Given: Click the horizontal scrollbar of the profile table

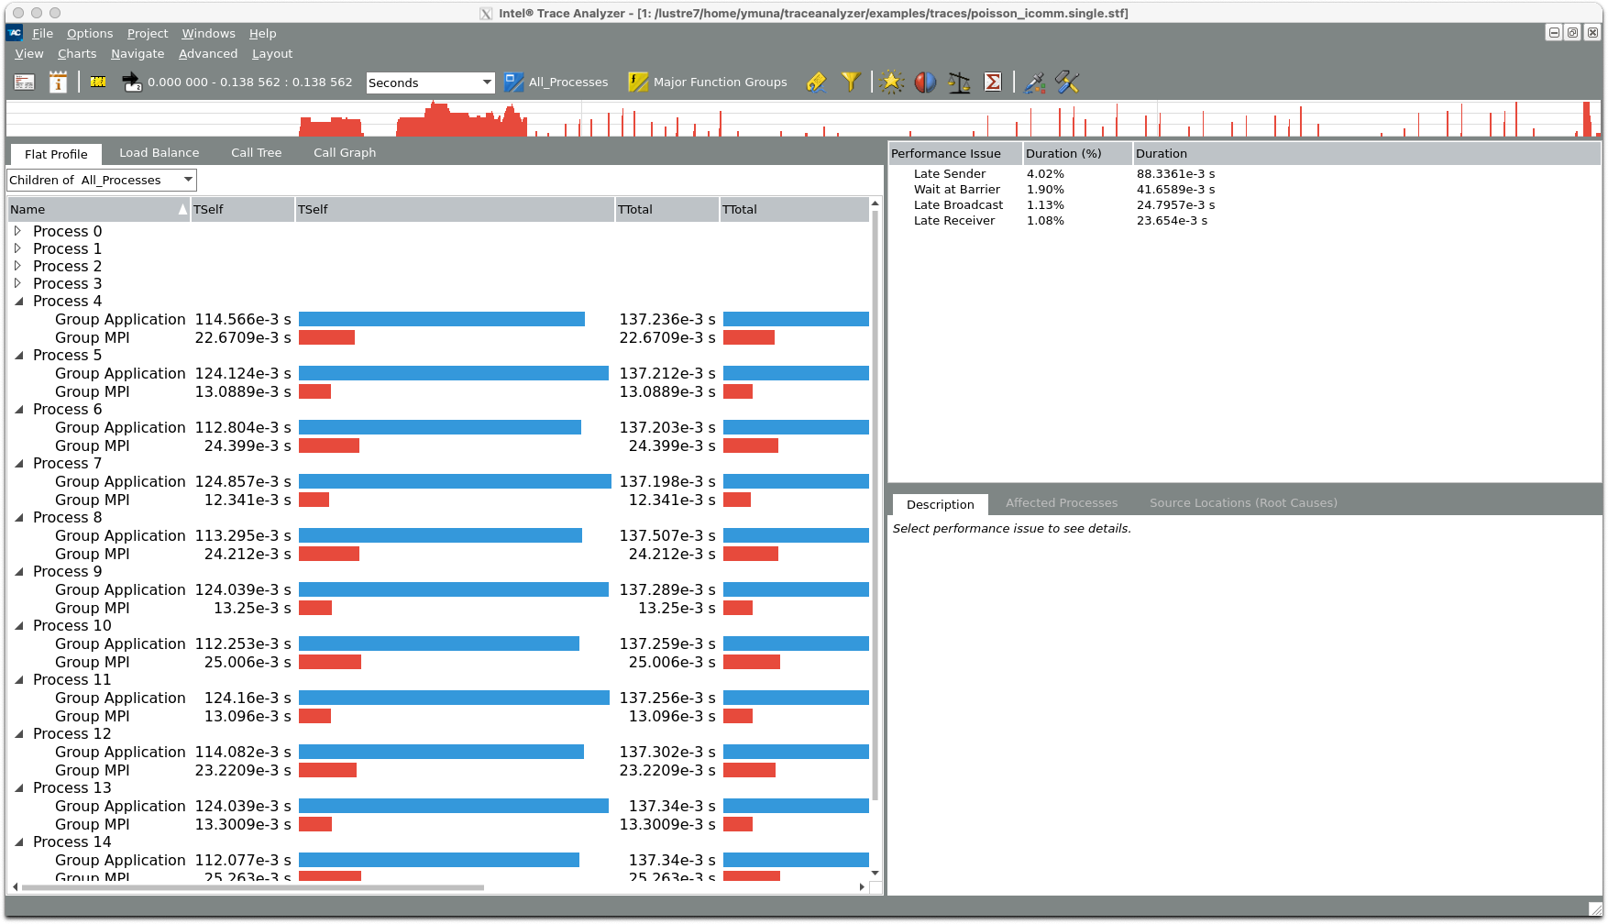Looking at the screenshot, I should [253, 887].
